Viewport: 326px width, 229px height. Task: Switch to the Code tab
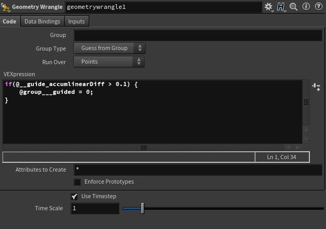coord(9,21)
